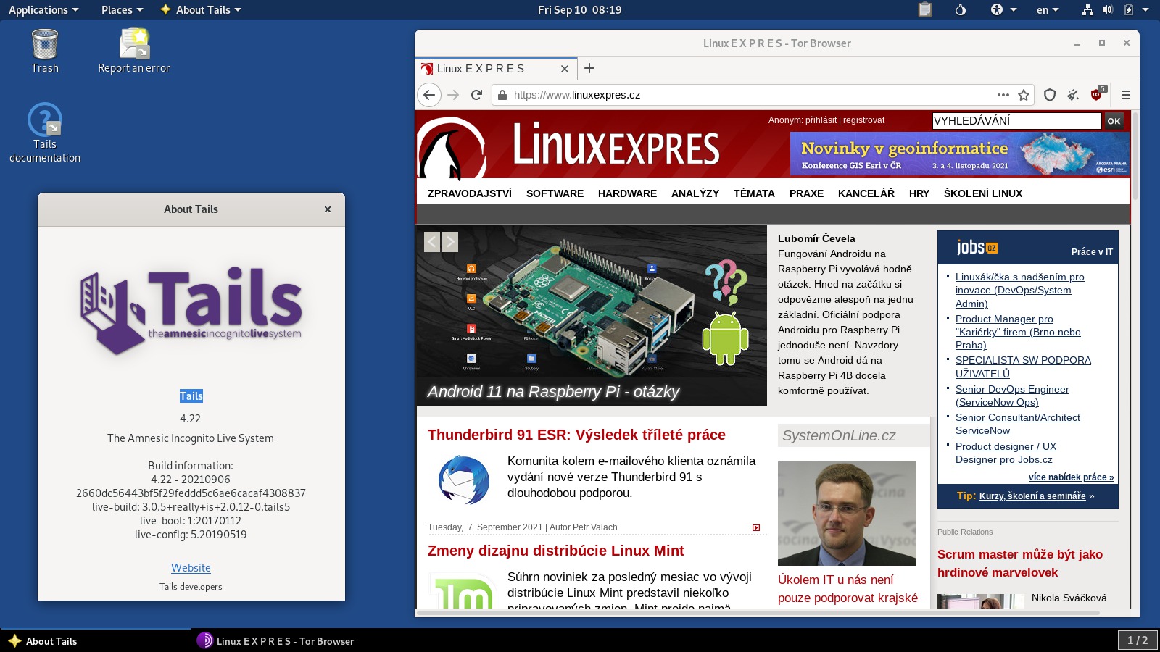
Task: Click the OK search button
Action: click(x=1114, y=121)
